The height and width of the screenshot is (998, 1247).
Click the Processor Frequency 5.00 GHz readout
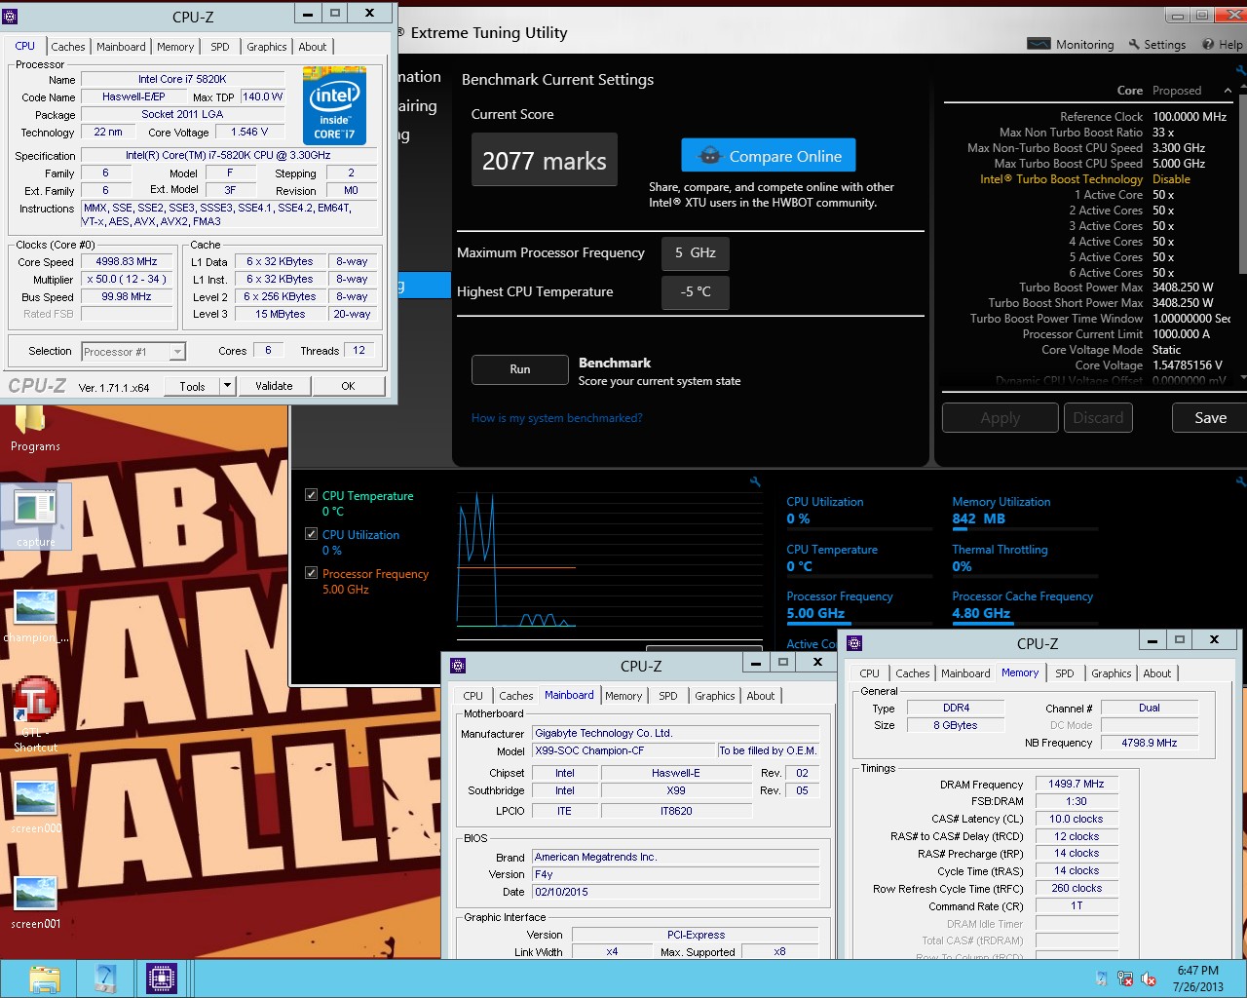[x=815, y=613]
